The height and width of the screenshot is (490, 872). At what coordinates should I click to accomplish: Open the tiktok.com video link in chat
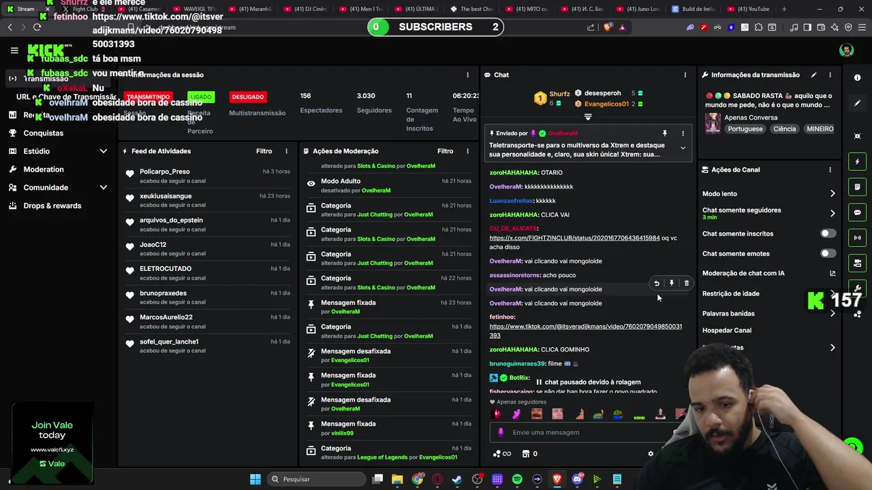click(586, 331)
